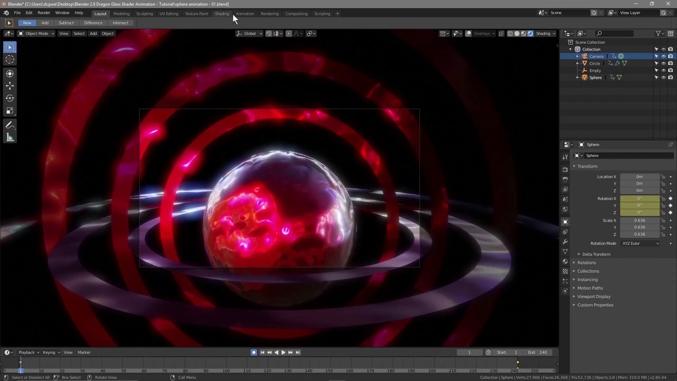Click the keyframe diamond on the timeline
677x381 pixels.
[x=518, y=363]
